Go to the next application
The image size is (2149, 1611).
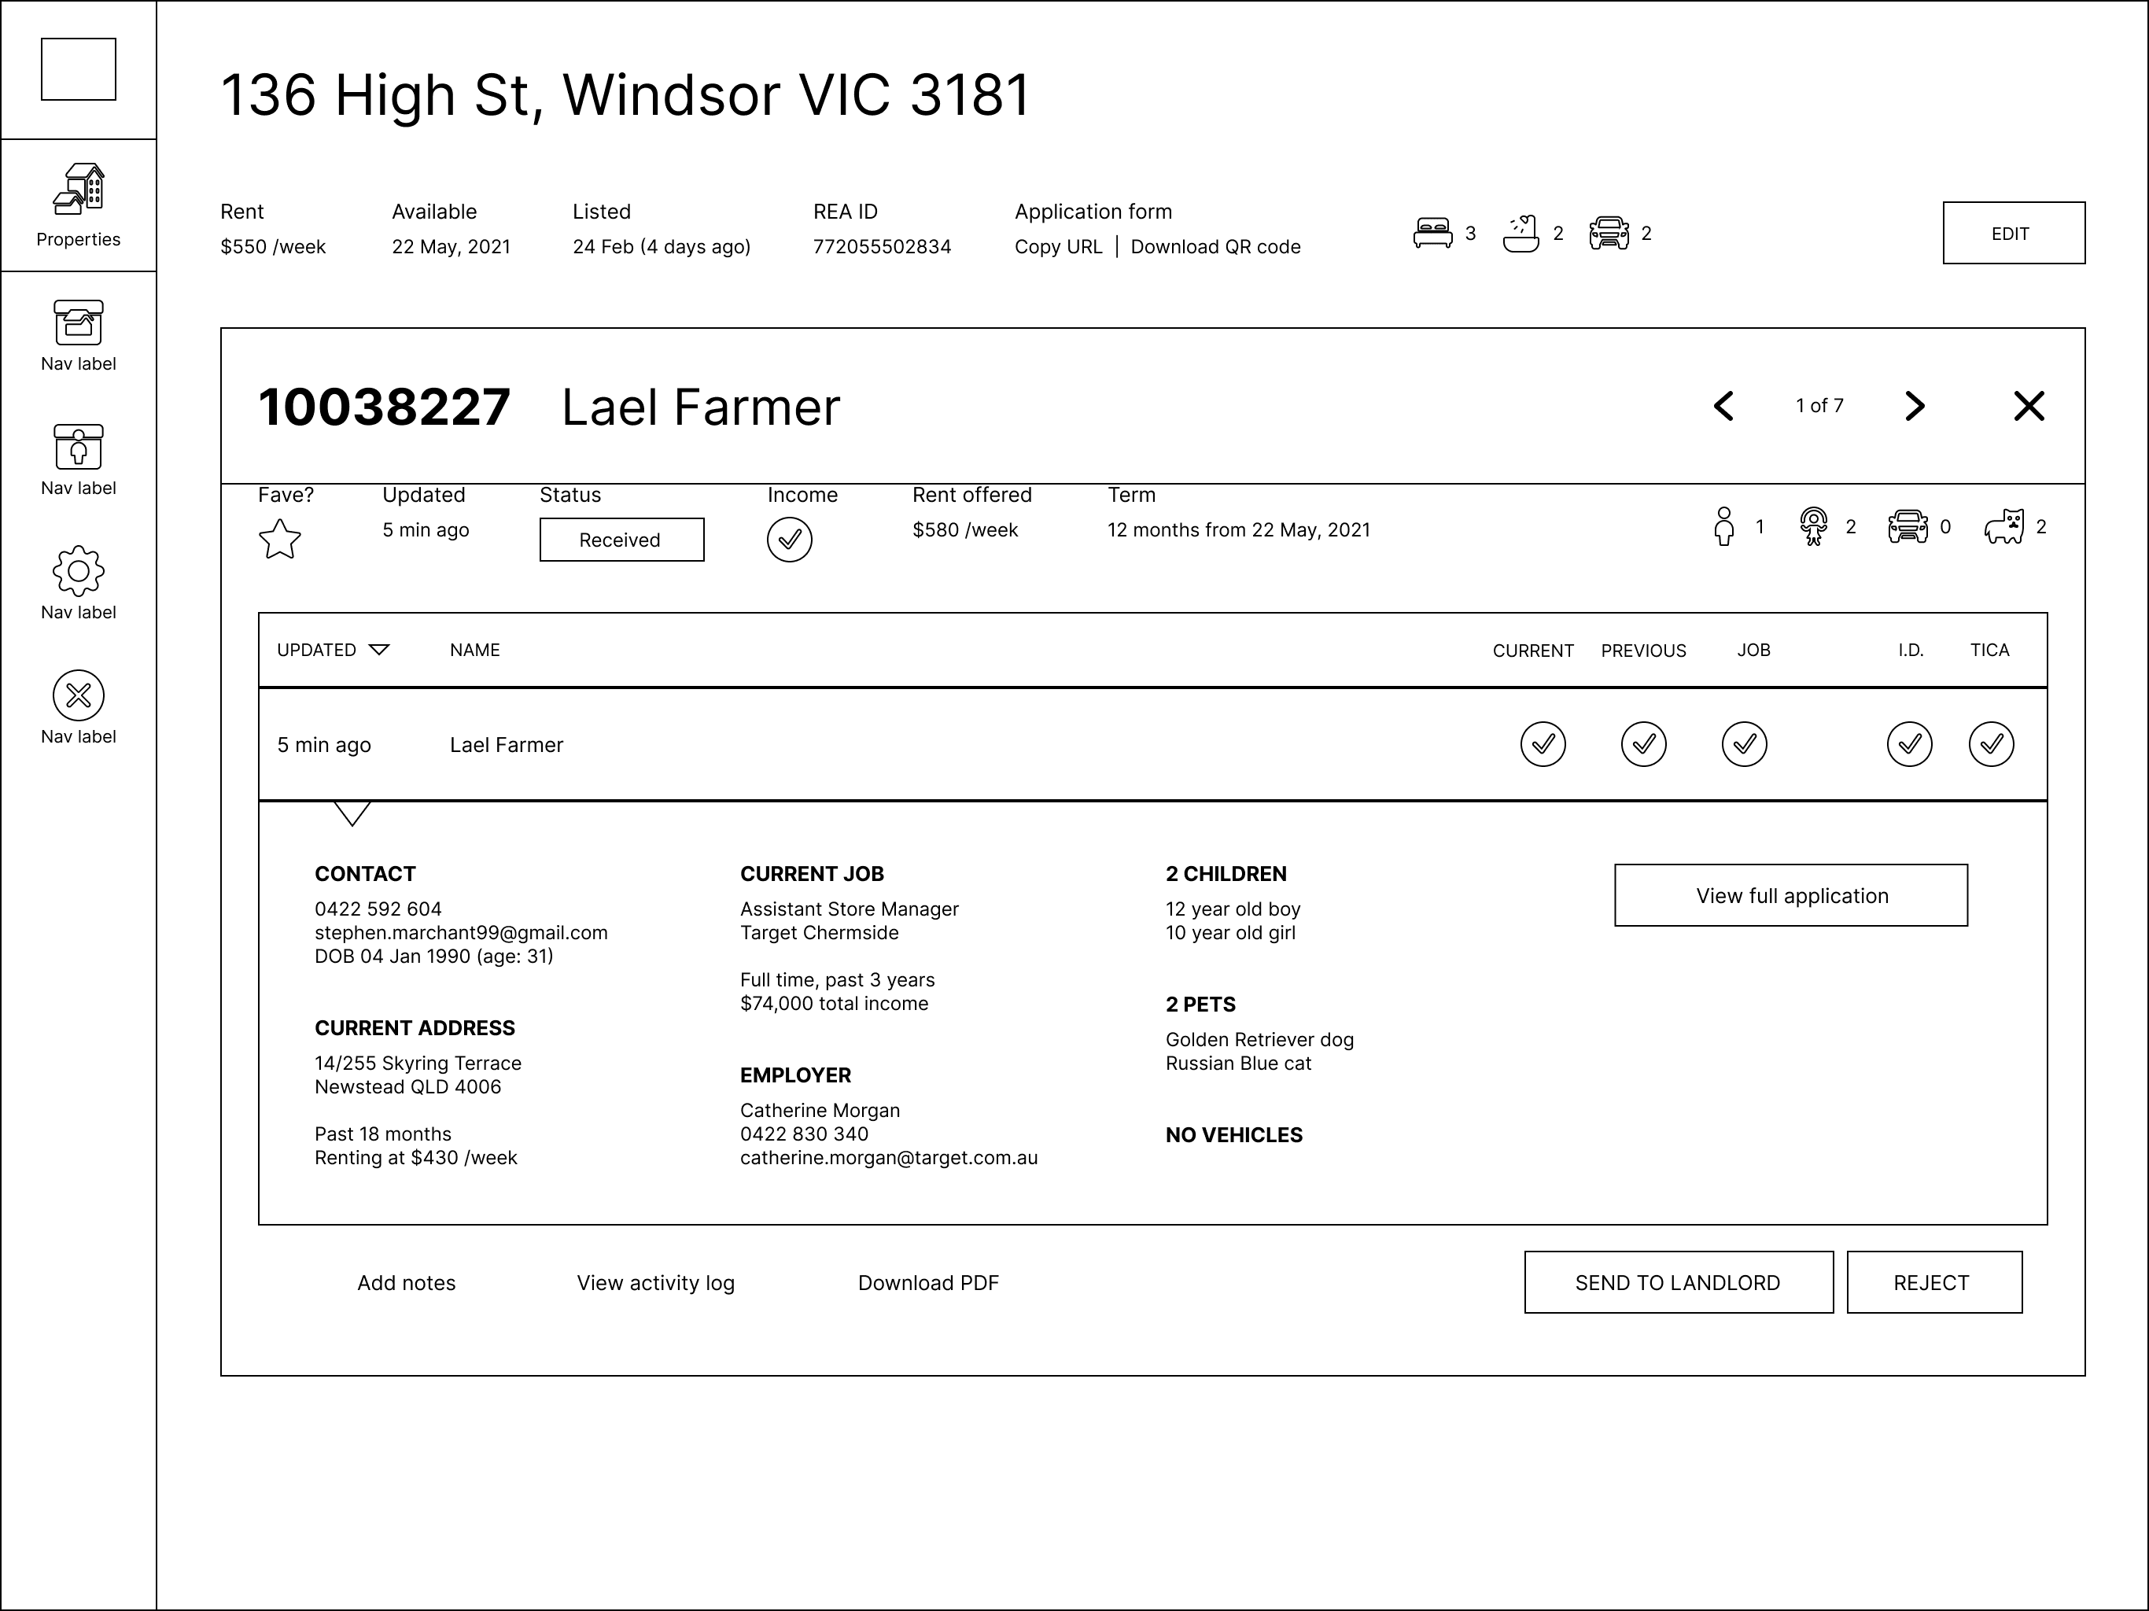(x=1914, y=406)
